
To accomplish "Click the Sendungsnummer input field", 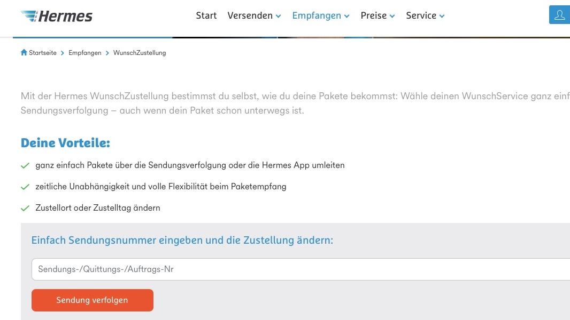I will click(214, 269).
